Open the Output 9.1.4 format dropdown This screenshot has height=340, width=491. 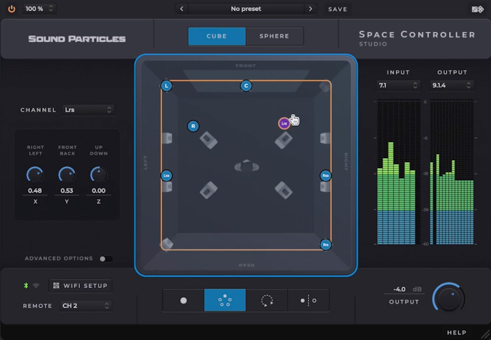(451, 85)
